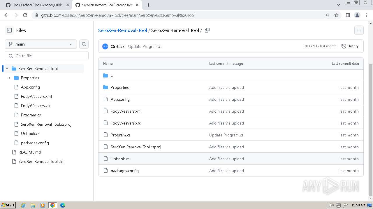Open network icon in system tray
This screenshot has width=373, height=209.
pyautogui.click(x=338, y=205)
